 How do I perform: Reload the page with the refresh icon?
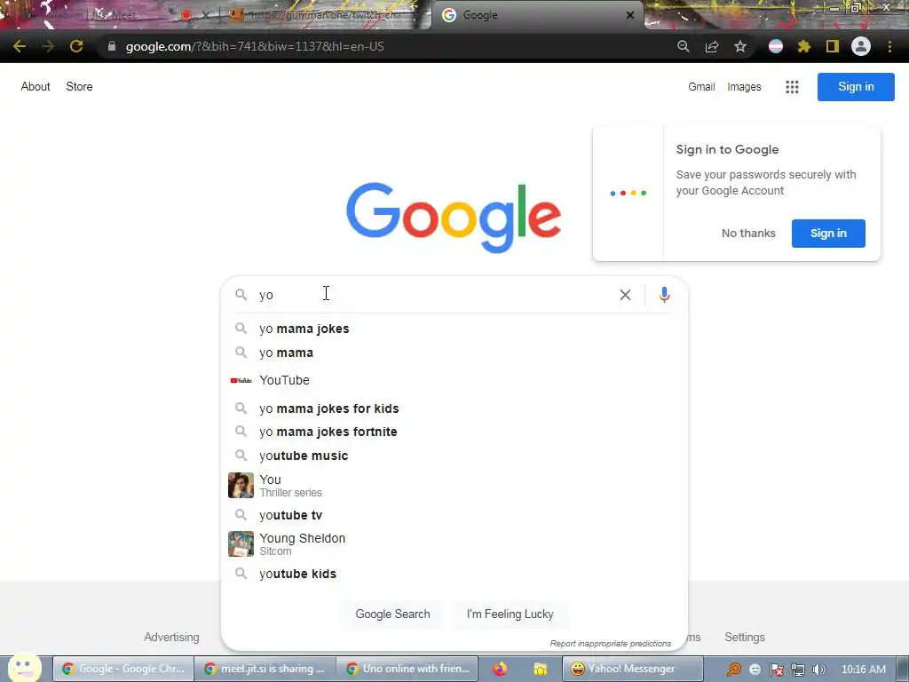point(76,46)
